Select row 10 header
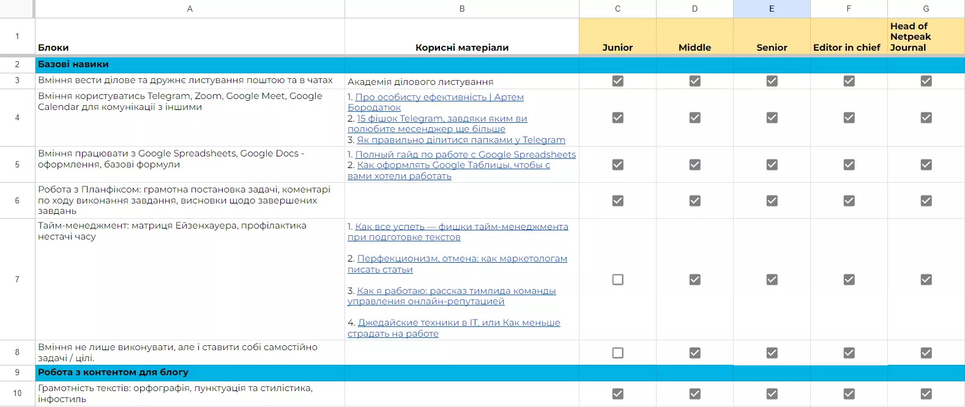This screenshot has height=407, width=965. pos(17,393)
